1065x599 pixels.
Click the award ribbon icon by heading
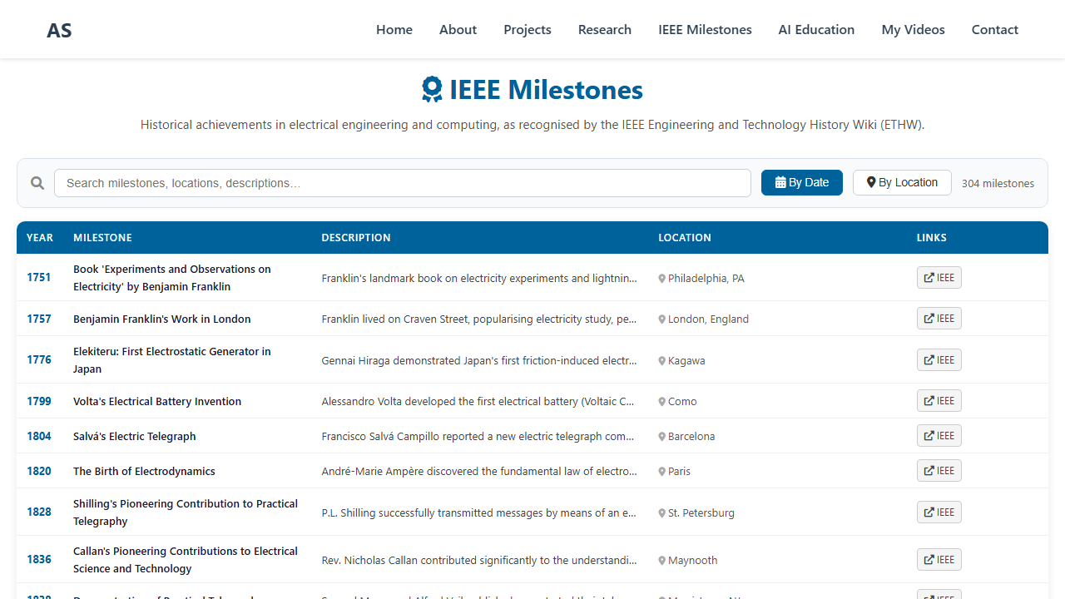432,90
